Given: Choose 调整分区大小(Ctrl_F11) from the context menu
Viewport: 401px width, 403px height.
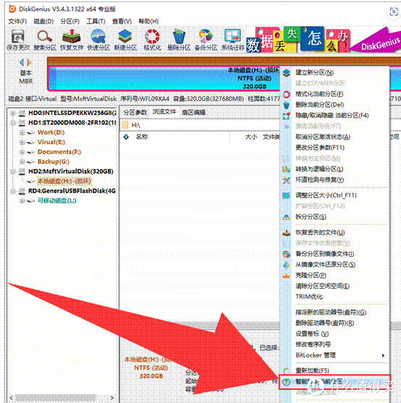Looking at the screenshot, I should [335, 195].
